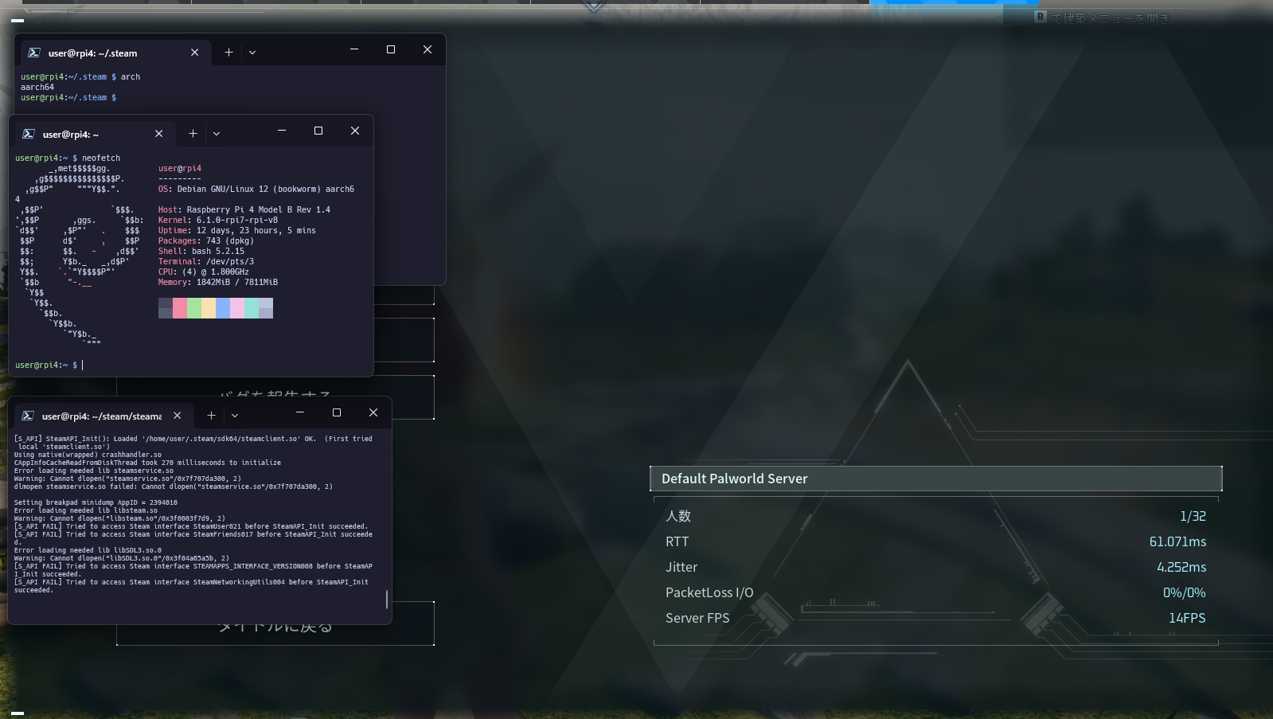The width and height of the screenshot is (1273, 719).
Task: Click the RTT value 61.071ms
Action: click(1177, 541)
